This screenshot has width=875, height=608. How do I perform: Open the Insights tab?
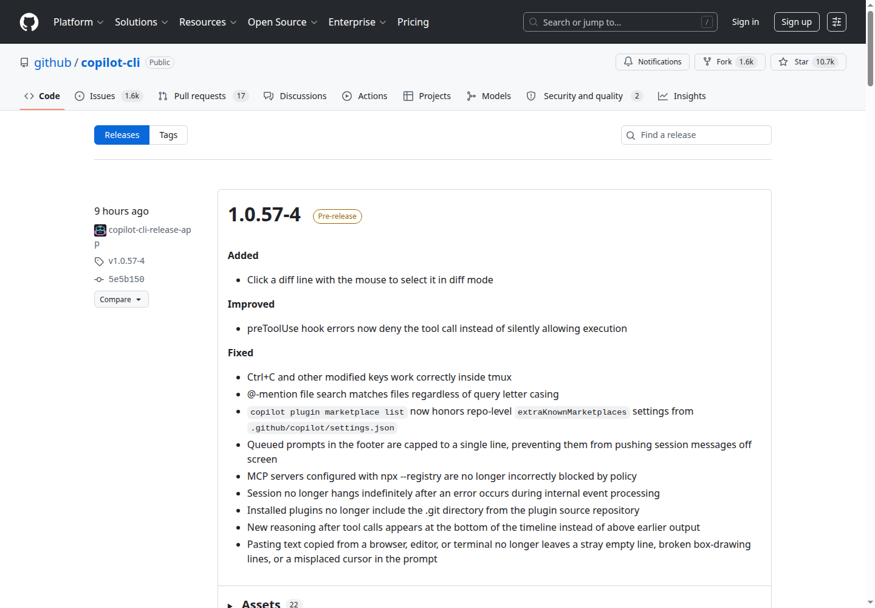tap(682, 96)
